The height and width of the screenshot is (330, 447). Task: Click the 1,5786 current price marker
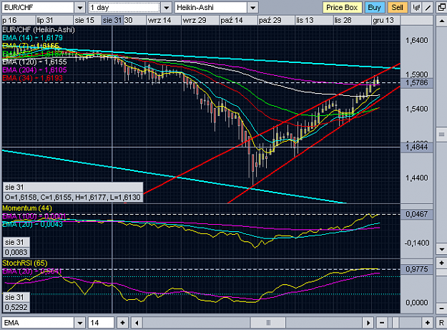pyautogui.click(x=416, y=83)
